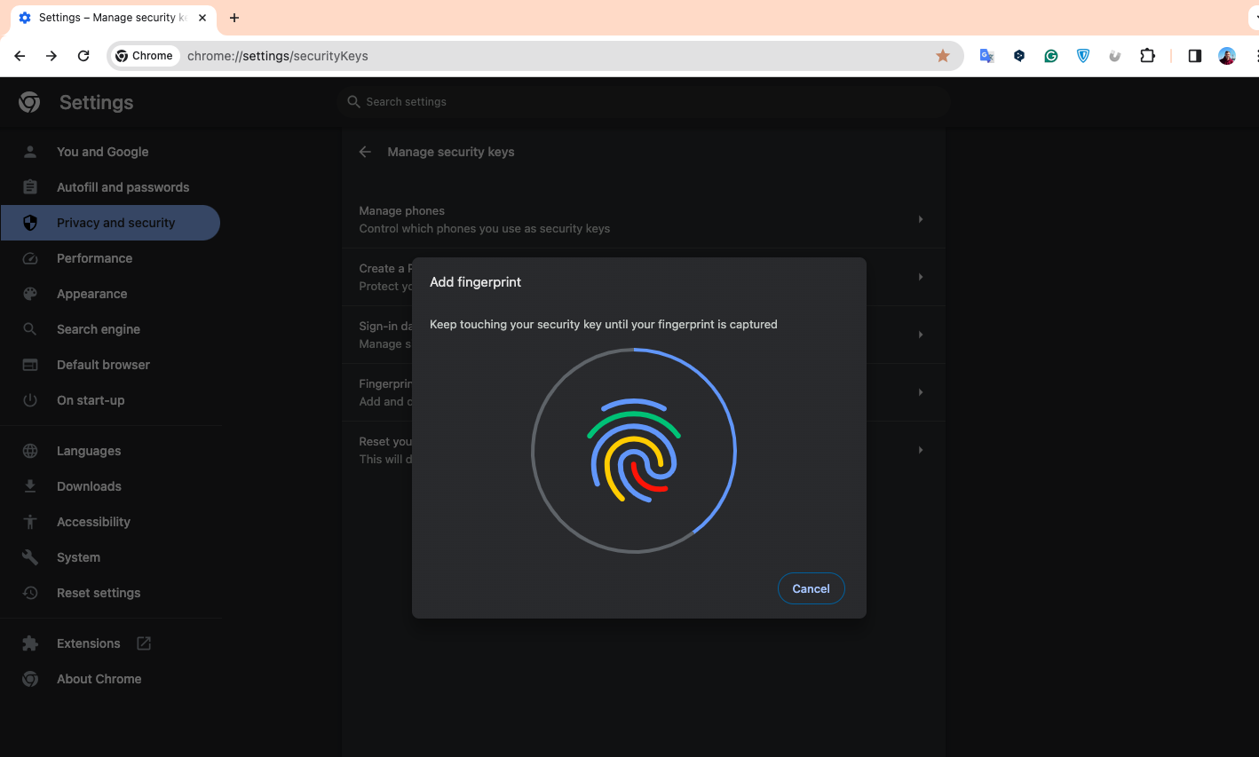Open a new tab with plus button
Image resolution: width=1259 pixels, height=757 pixels.
click(x=234, y=18)
